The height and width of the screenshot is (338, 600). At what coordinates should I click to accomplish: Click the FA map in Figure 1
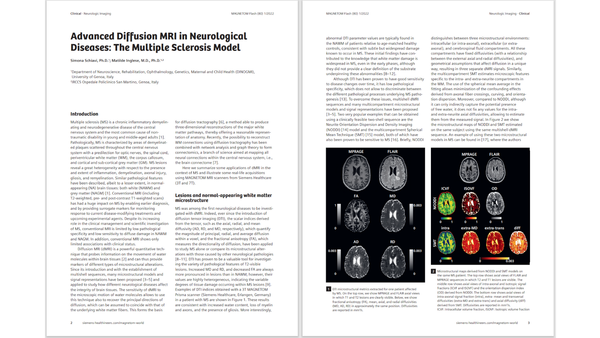[357, 216]
